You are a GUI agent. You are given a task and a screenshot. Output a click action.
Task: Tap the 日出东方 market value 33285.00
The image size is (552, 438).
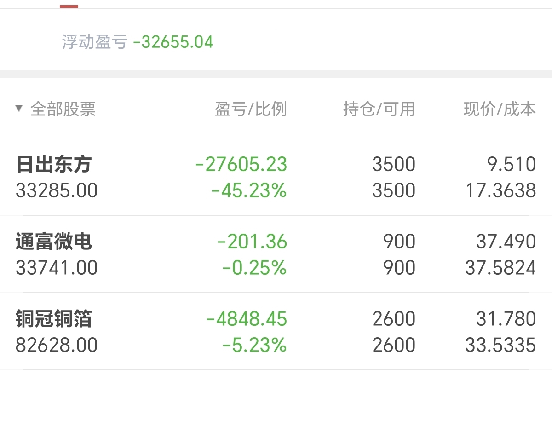57,190
